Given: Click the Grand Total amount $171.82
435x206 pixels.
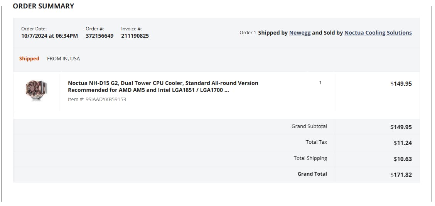Looking at the screenshot, I should click(x=401, y=175).
